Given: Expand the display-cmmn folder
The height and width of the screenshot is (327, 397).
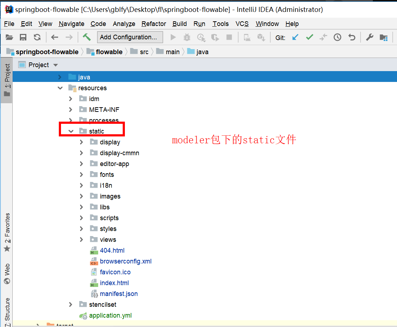Looking at the screenshot, I should (x=81, y=153).
